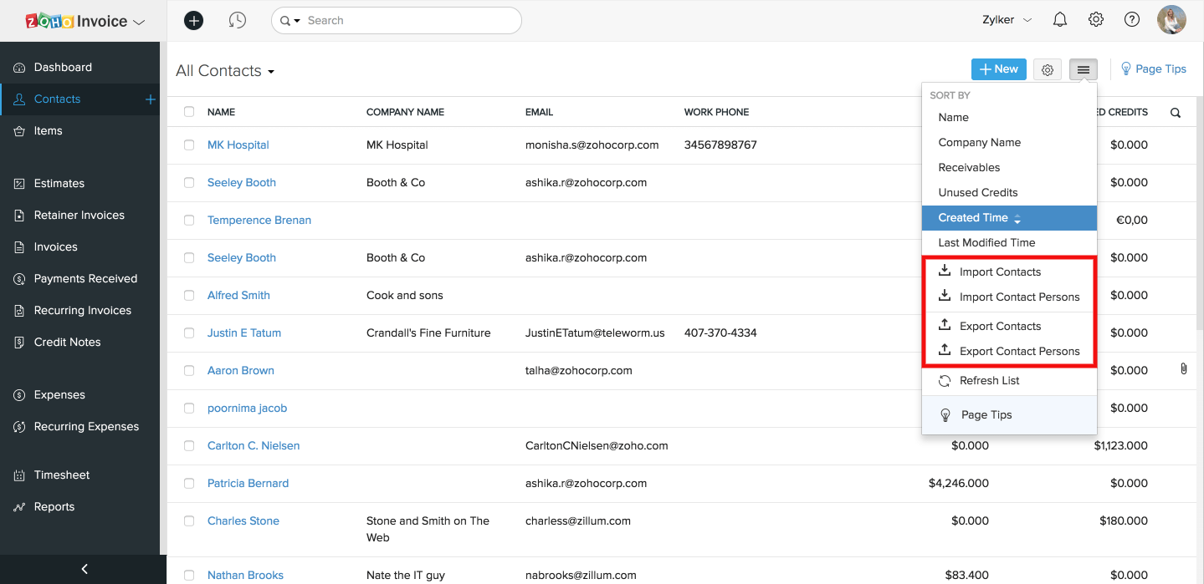1204x584 pixels.
Task: Open the Justin E Tatum contact
Action: tap(244, 333)
